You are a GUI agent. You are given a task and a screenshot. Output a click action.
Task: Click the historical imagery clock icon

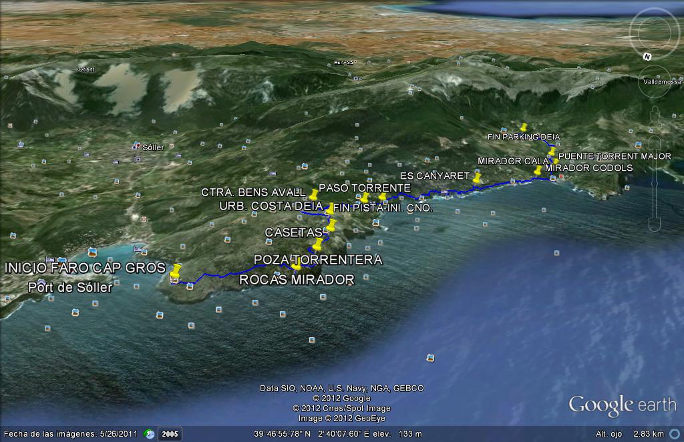150,434
